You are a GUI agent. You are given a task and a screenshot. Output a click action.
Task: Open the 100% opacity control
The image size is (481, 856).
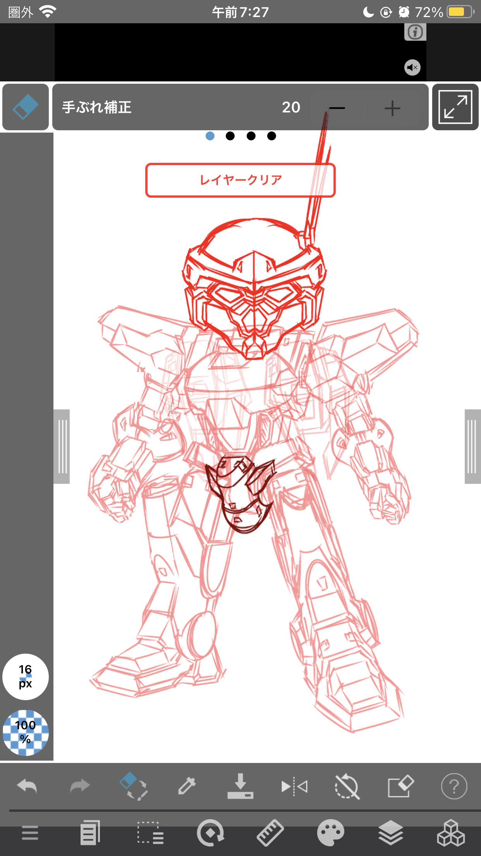[26, 732]
